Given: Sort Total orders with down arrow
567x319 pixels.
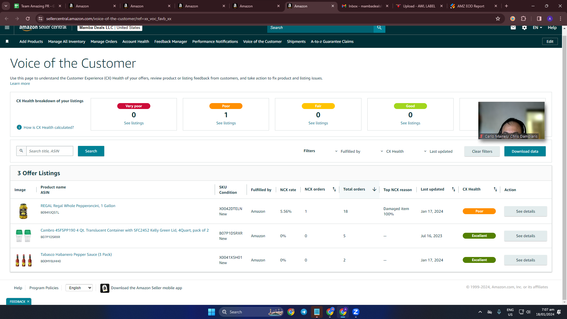Looking at the screenshot, I should click(374, 189).
